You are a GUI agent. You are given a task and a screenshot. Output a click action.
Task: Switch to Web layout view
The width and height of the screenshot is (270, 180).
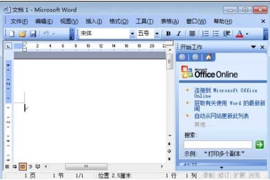tap(15, 166)
